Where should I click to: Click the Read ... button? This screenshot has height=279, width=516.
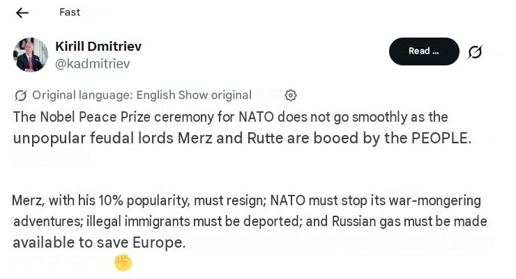[x=424, y=51]
